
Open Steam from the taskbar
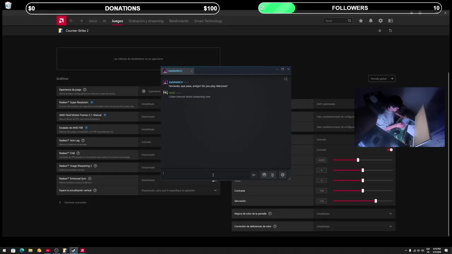point(73,251)
